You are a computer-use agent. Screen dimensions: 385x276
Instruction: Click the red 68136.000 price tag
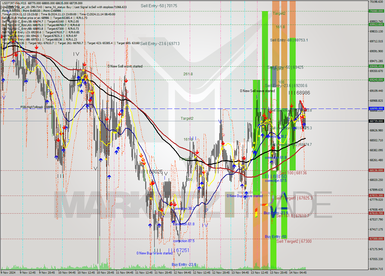376,170
